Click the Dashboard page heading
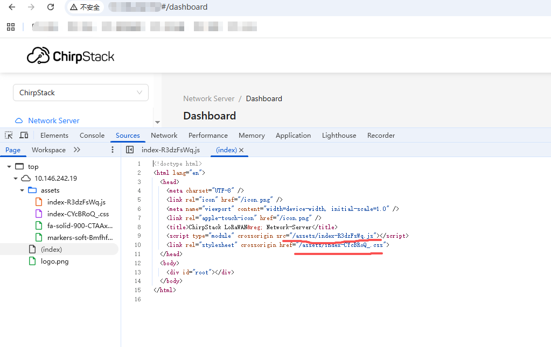Image resolution: width=551 pixels, height=347 pixels. (210, 116)
